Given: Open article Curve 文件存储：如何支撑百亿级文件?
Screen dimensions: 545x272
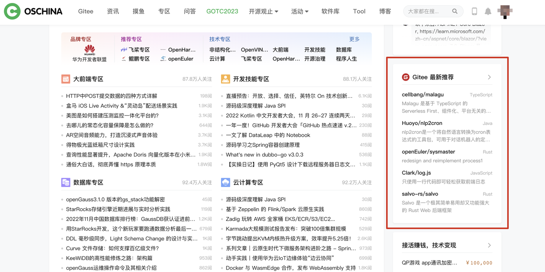Looking at the screenshot, I should point(112,248).
